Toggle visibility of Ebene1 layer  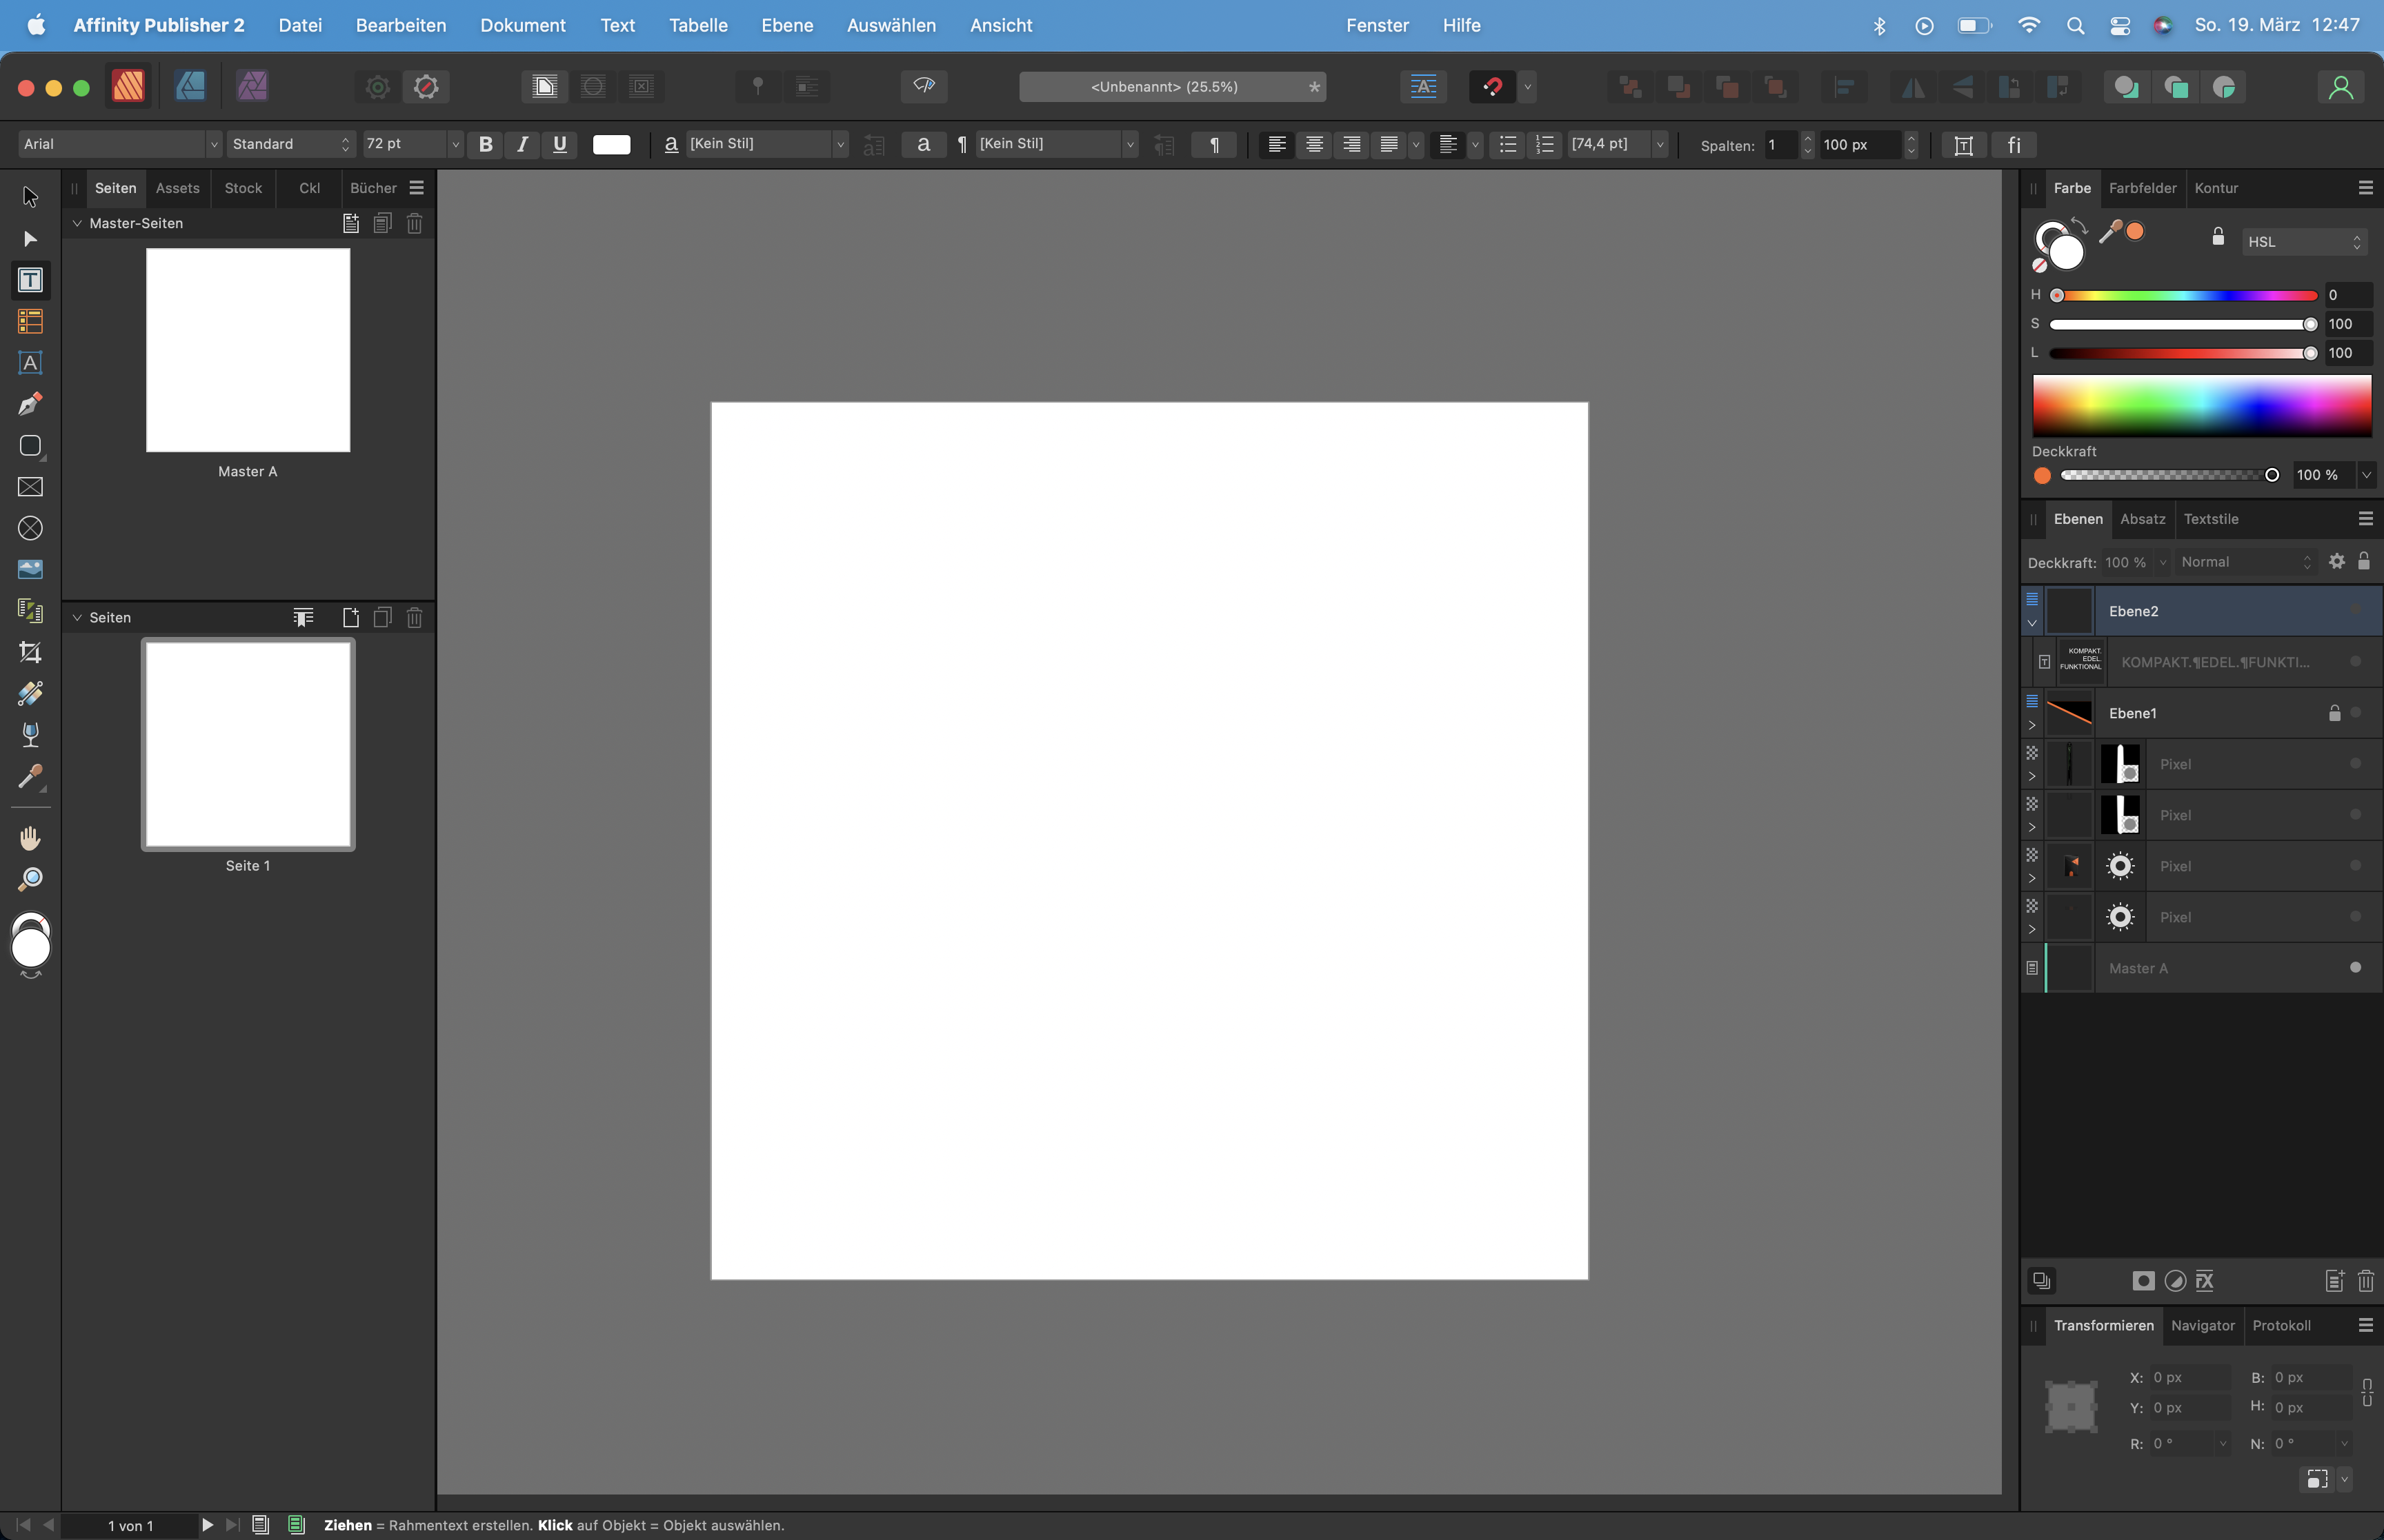pos(2356,712)
